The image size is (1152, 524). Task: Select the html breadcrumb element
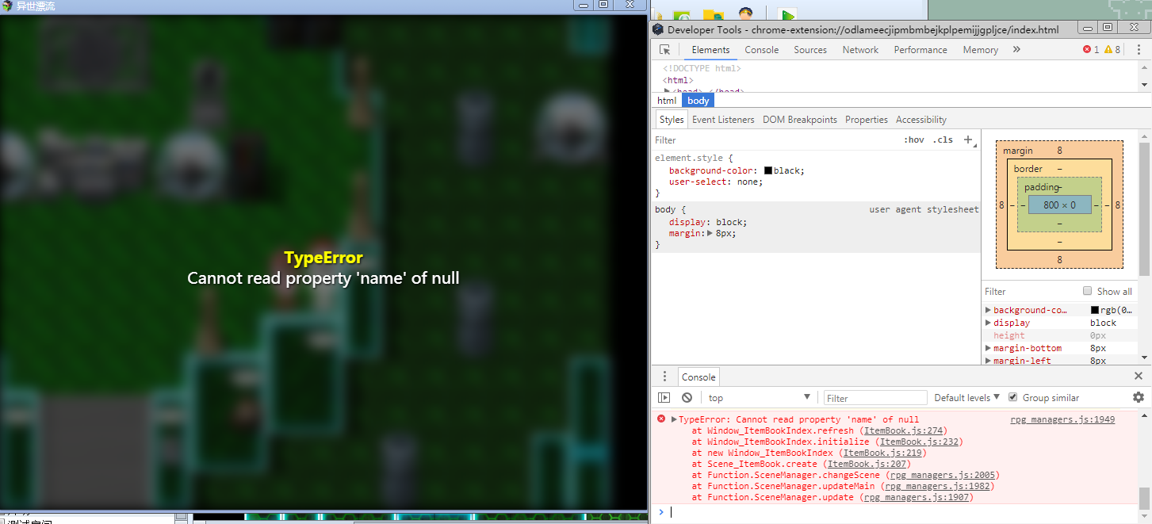(x=667, y=101)
